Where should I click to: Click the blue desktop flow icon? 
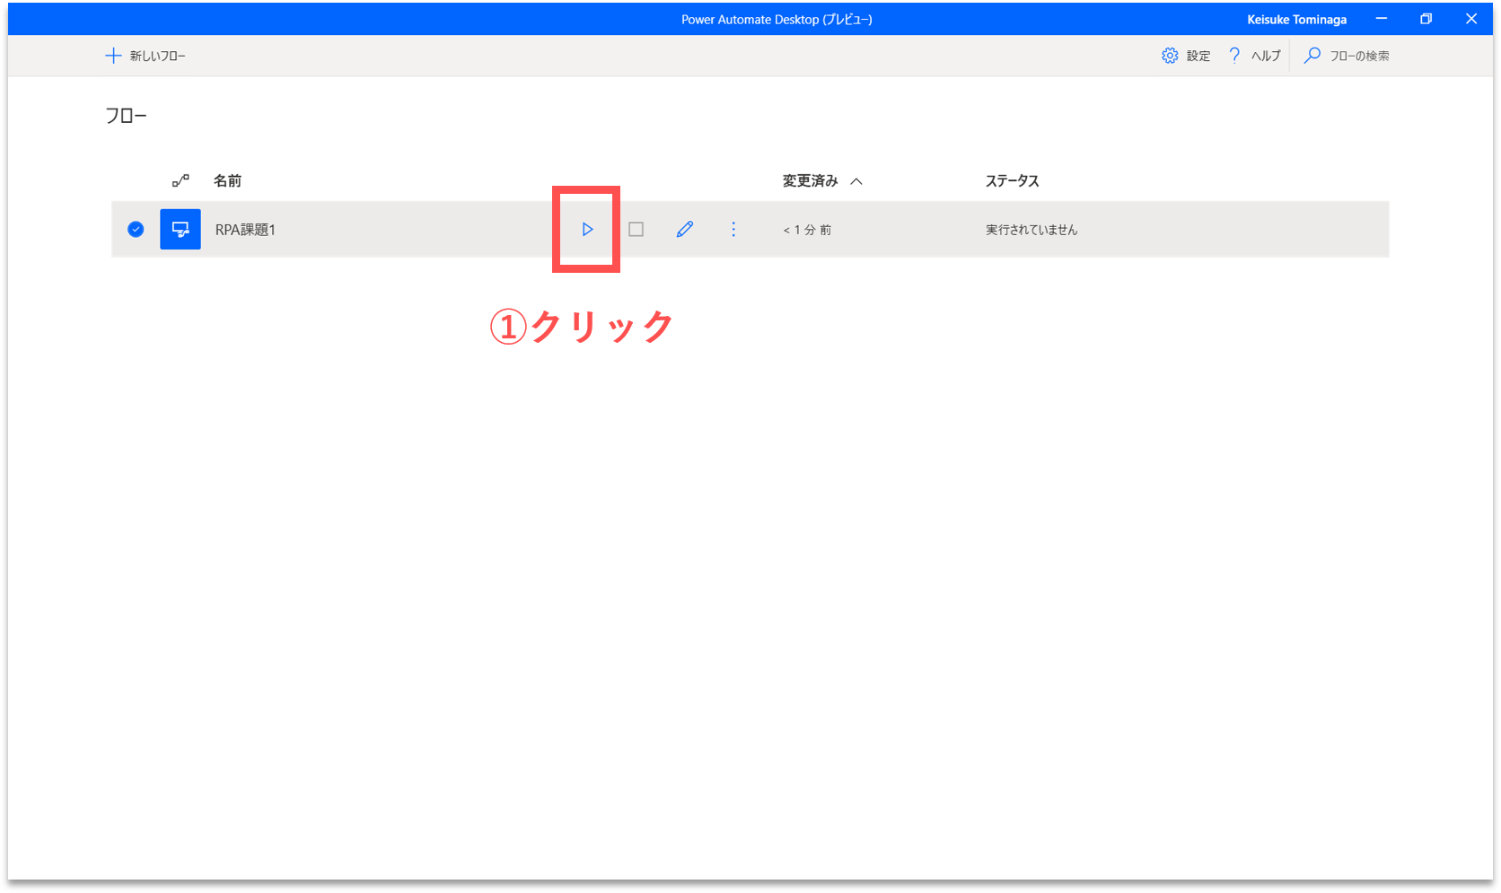[180, 230]
